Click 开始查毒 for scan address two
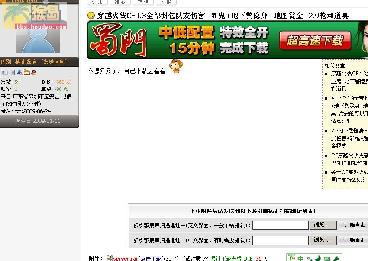Viewport: 368px width, 261px height. [354, 240]
